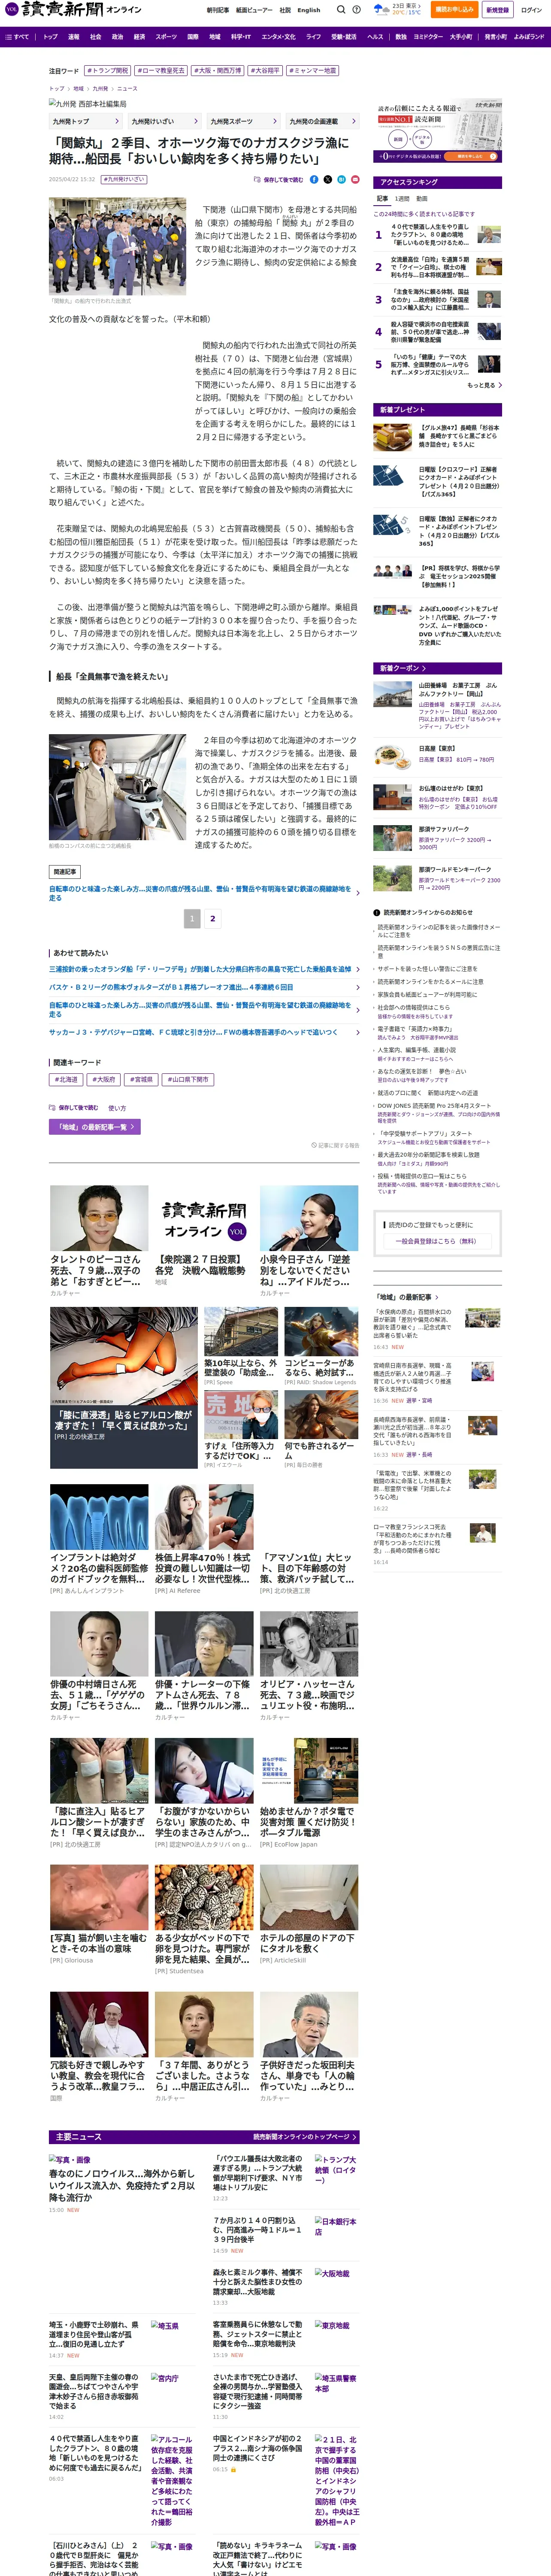Image resolution: width=551 pixels, height=2576 pixels.
Task: Open the help question-mark icon in header
Action: click(357, 10)
